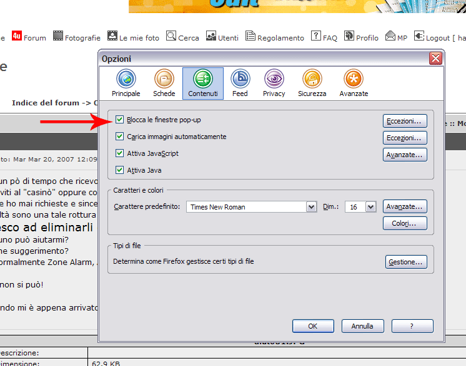Open Eccezioni for image loading
Image resolution: width=466 pixels, height=366 pixels.
[x=405, y=138]
